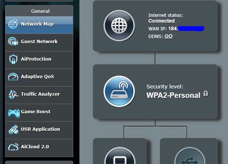Select the USB Application drive icon
The width and height of the screenshot is (228, 164).
click(13, 129)
